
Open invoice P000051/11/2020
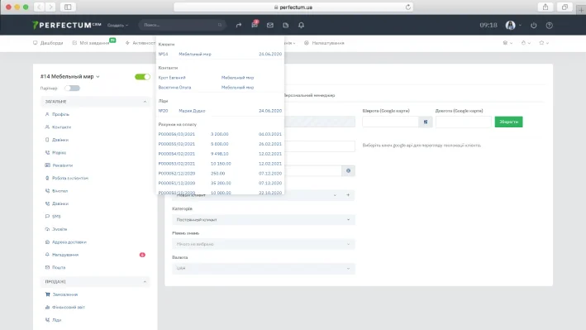pyautogui.click(x=177, y=183)
